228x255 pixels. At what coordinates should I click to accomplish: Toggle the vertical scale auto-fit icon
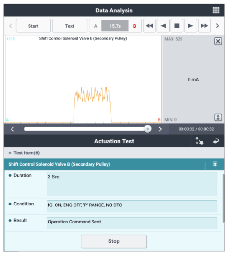pyautogui.click(x=218, y=117)
